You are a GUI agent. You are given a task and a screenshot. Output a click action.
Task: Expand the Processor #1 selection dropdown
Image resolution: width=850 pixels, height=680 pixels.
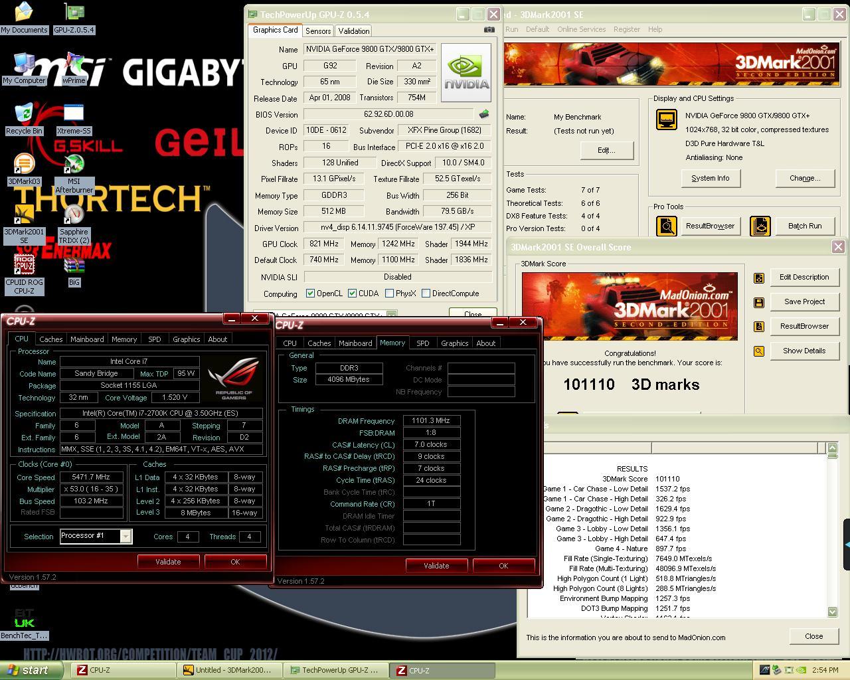pyautogui.click(x=126, y=536)
